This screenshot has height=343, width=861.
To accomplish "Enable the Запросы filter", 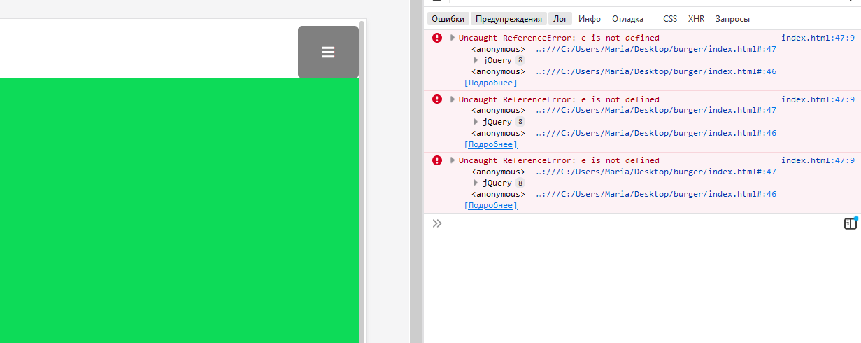I will coord(732,19).
